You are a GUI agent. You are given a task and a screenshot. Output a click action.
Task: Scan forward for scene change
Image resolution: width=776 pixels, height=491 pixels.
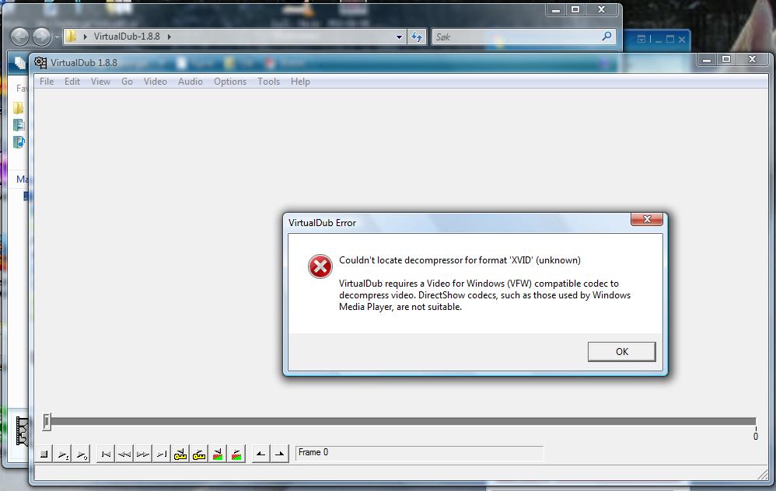(x=236, y=454)
